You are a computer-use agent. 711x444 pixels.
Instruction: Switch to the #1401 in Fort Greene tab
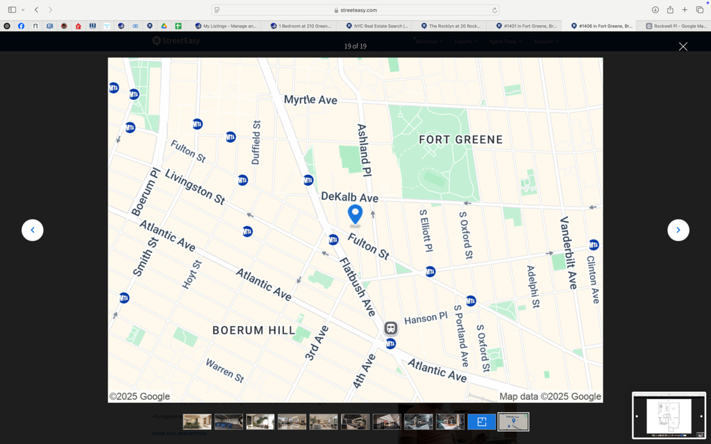point(526,26)
